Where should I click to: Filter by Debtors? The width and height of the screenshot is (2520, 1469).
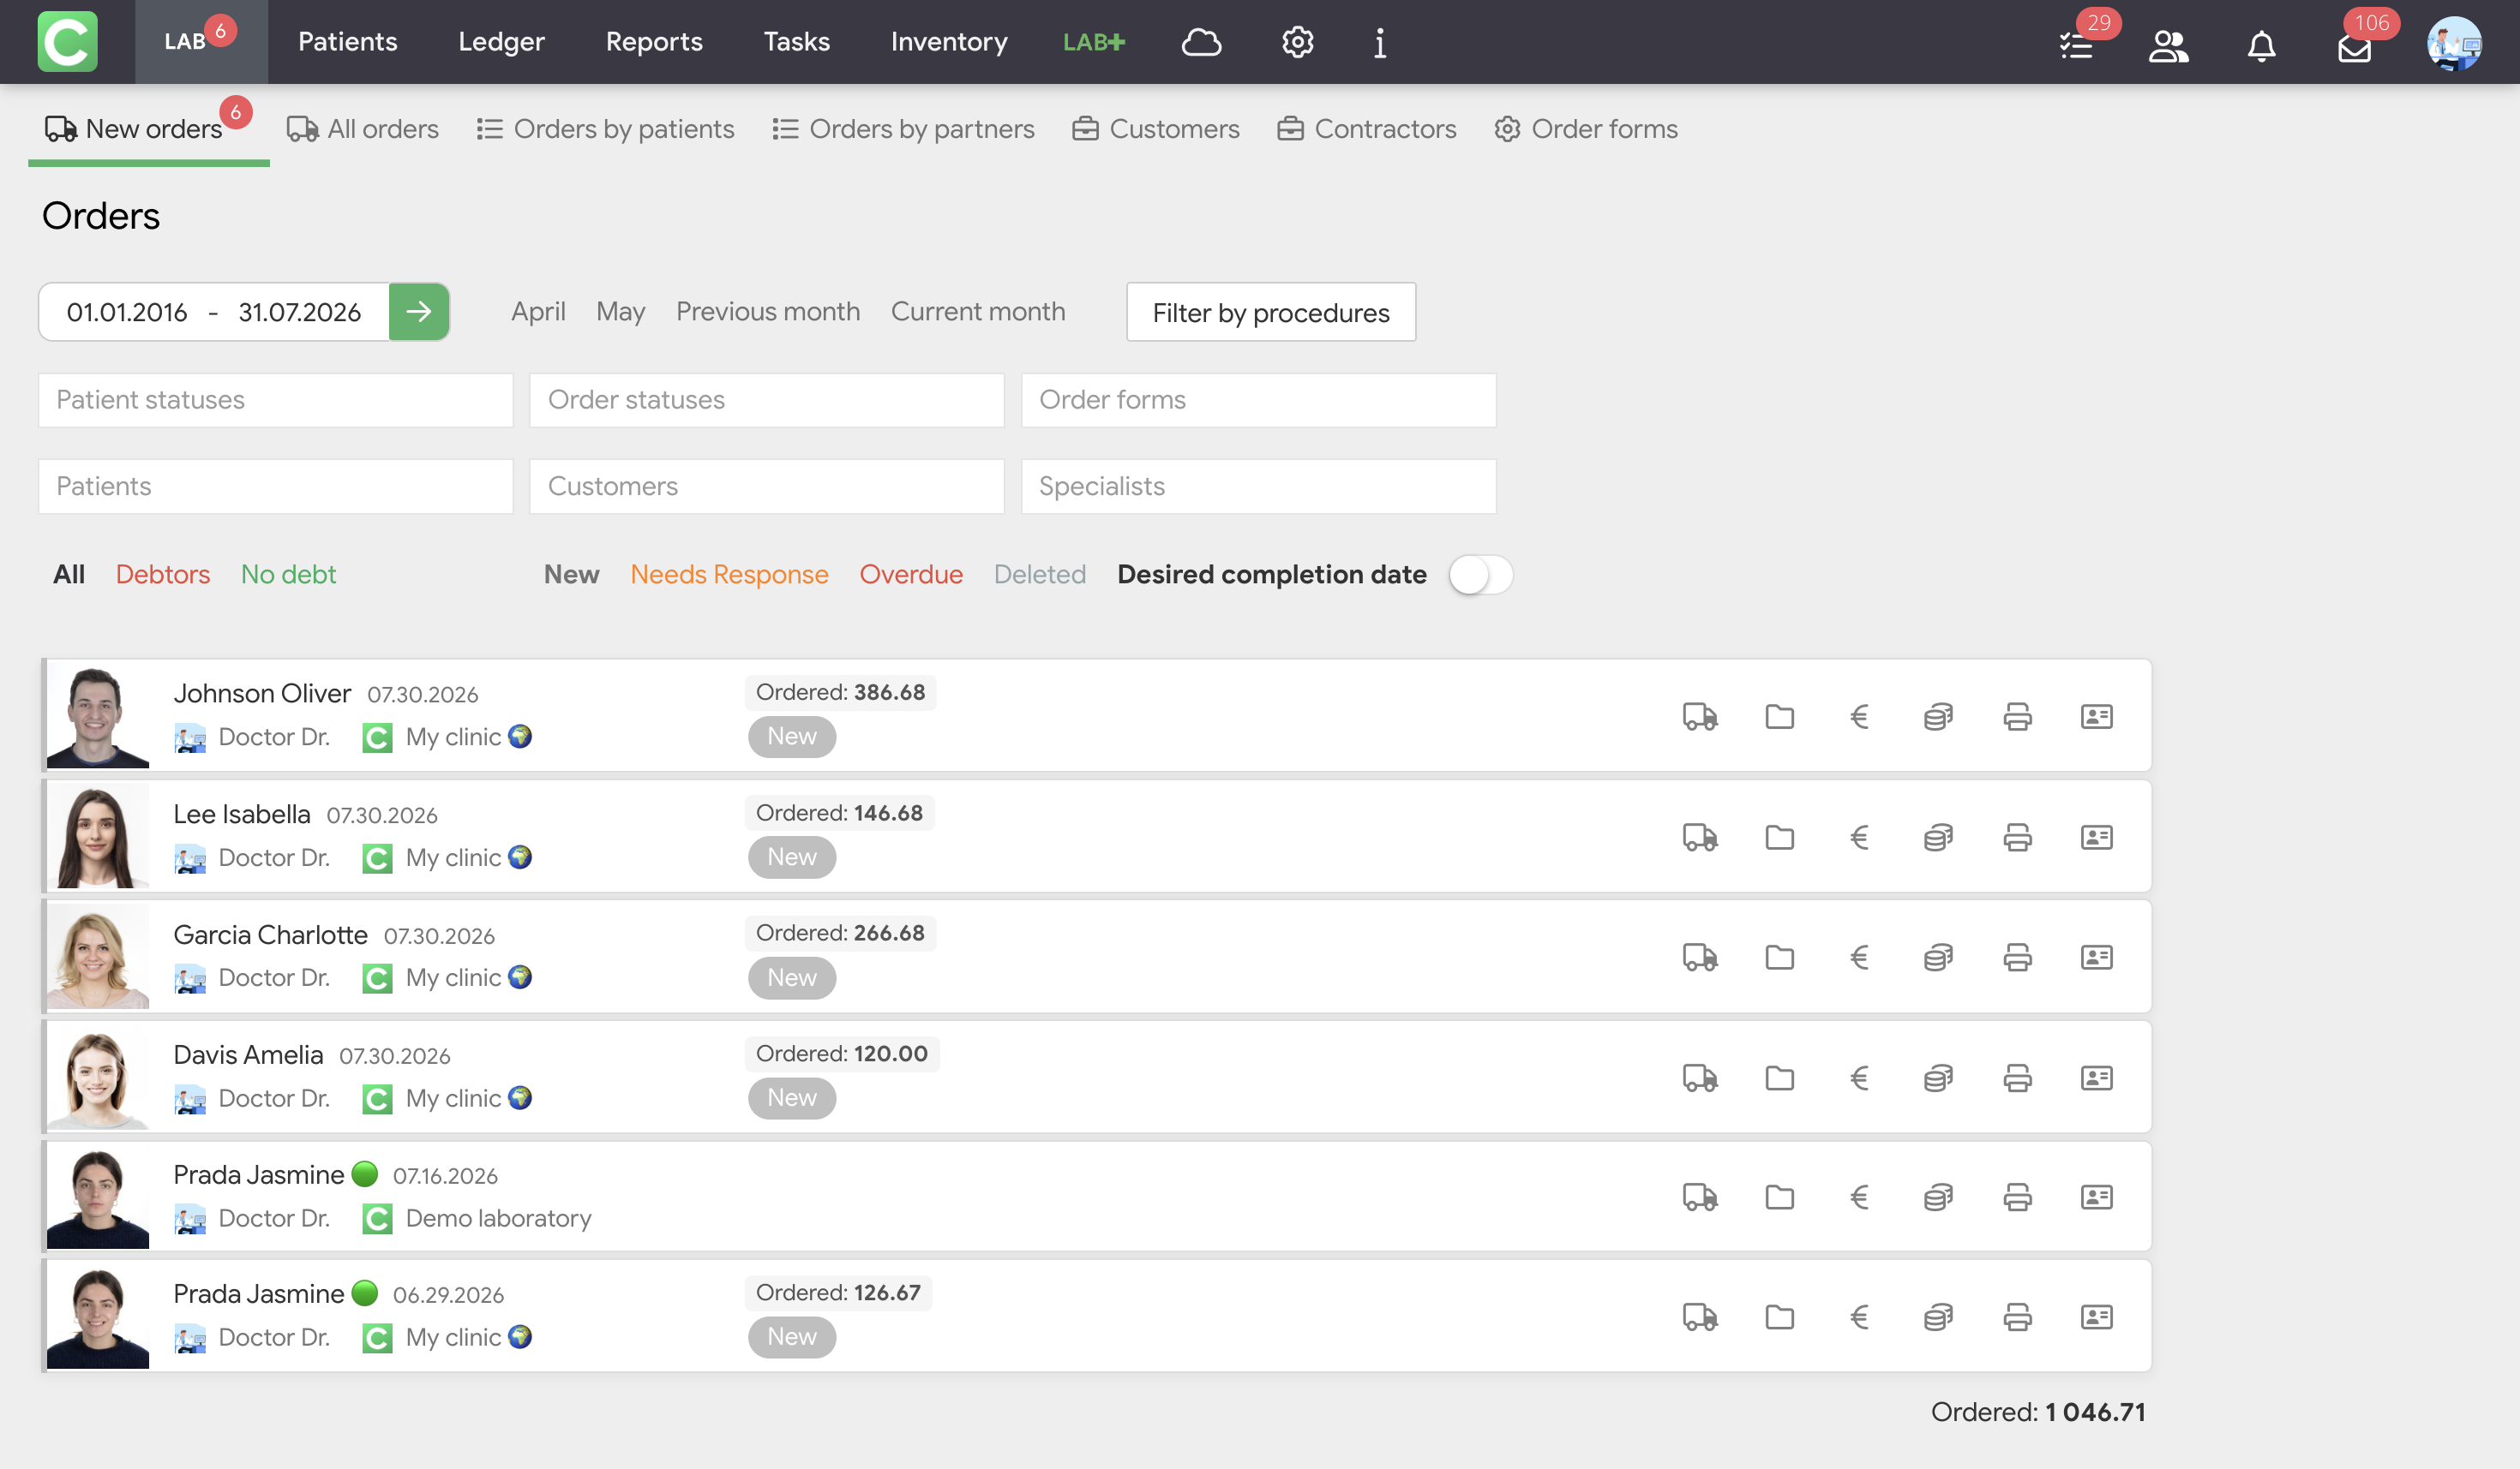point(163,575)
